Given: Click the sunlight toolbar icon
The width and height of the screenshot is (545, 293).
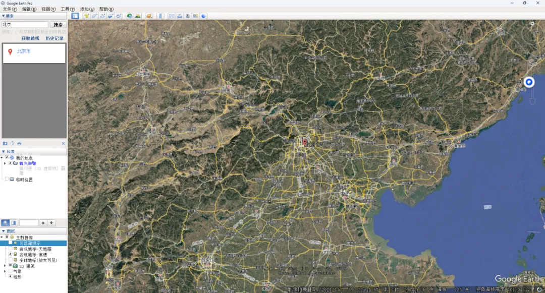Looking at the screenshot, I should tap(138, 16).
